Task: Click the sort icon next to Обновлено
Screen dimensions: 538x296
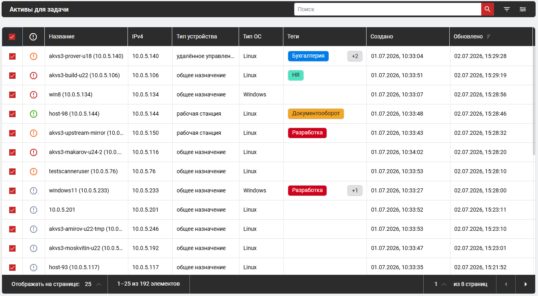Action: click(488, 37)
